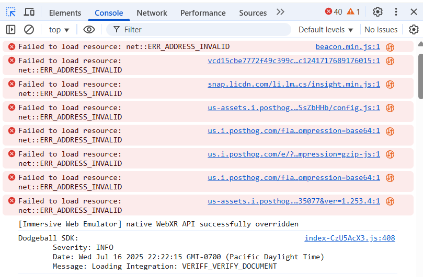Show the console sidebar panel

(x=11, y=30)
